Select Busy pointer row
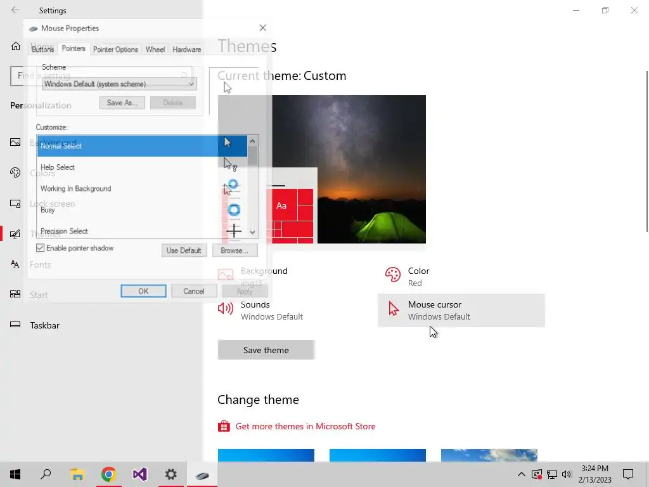 142,209
